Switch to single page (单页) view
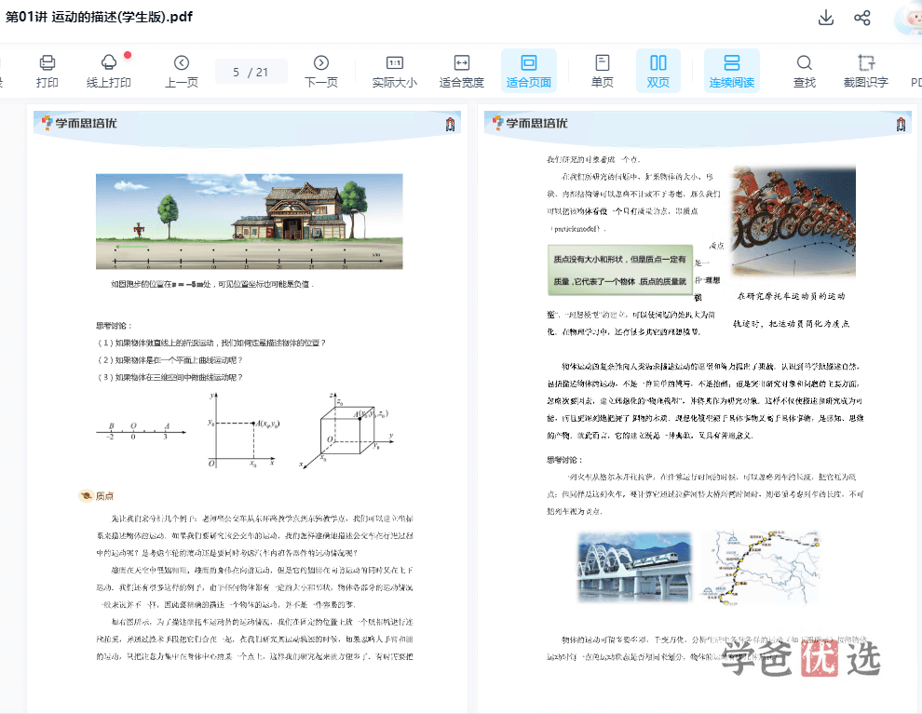This screenshot has height=714, width=922. tap(603, 71)
